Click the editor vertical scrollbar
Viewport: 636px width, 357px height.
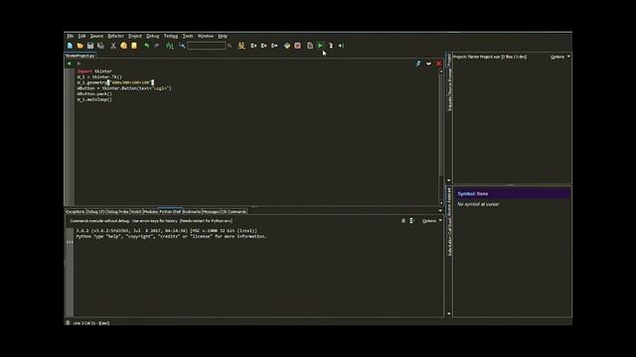[441, 138]
